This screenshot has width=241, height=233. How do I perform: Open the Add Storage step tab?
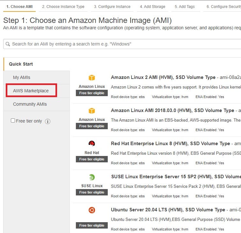tap(152, 7)
